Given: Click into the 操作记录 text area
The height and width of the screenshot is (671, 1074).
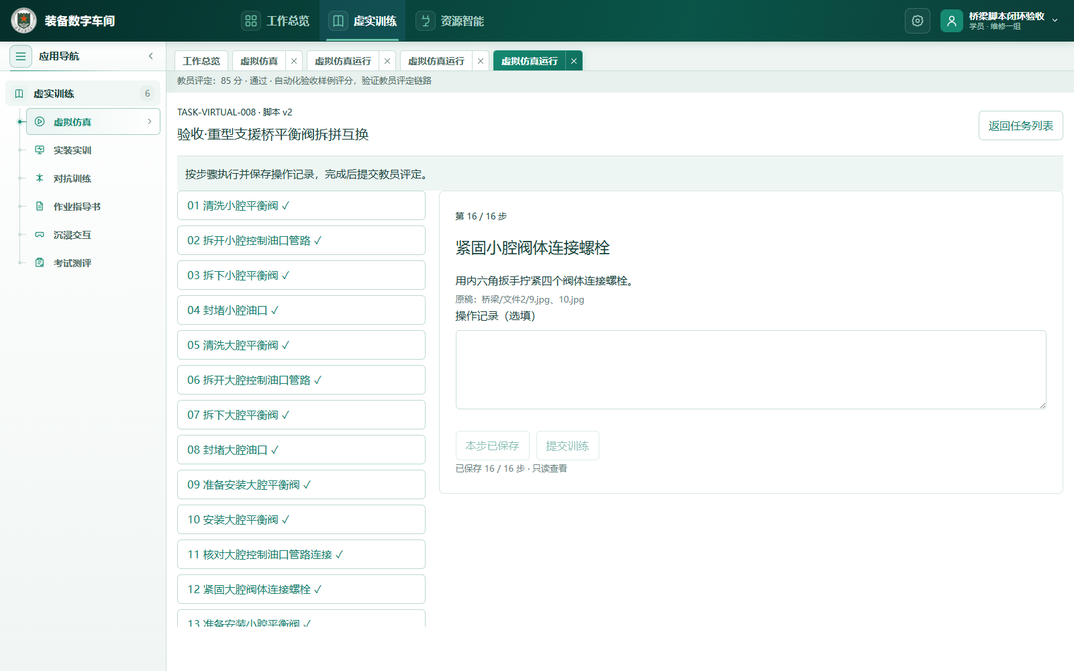Looking at the screenshot, I should (750, 370).
